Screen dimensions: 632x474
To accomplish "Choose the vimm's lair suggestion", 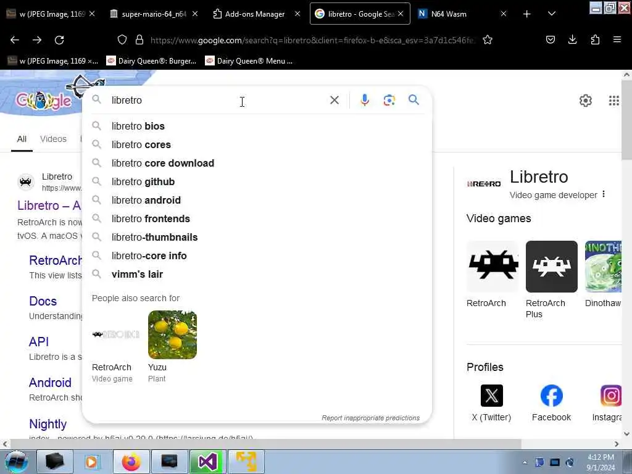I will tap(257, 275).
